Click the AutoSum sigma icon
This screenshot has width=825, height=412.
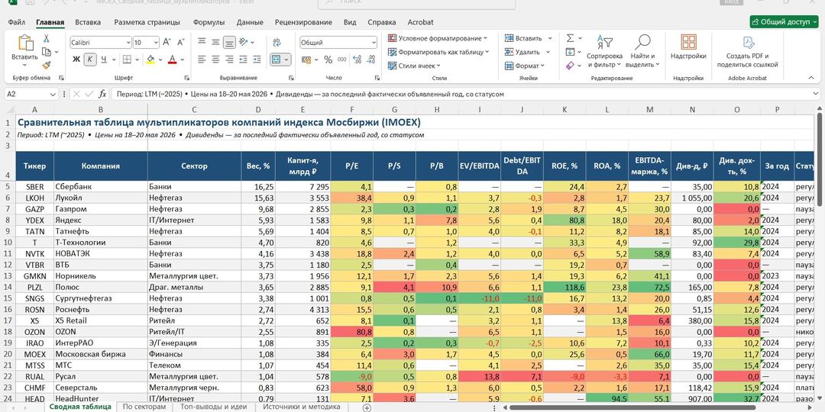(571, 38)
